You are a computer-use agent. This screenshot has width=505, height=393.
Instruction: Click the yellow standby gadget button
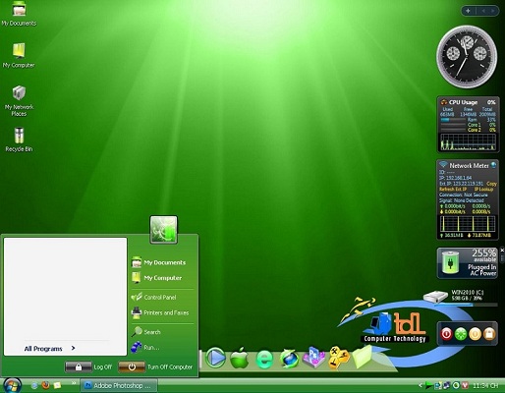tap(475, 334)
